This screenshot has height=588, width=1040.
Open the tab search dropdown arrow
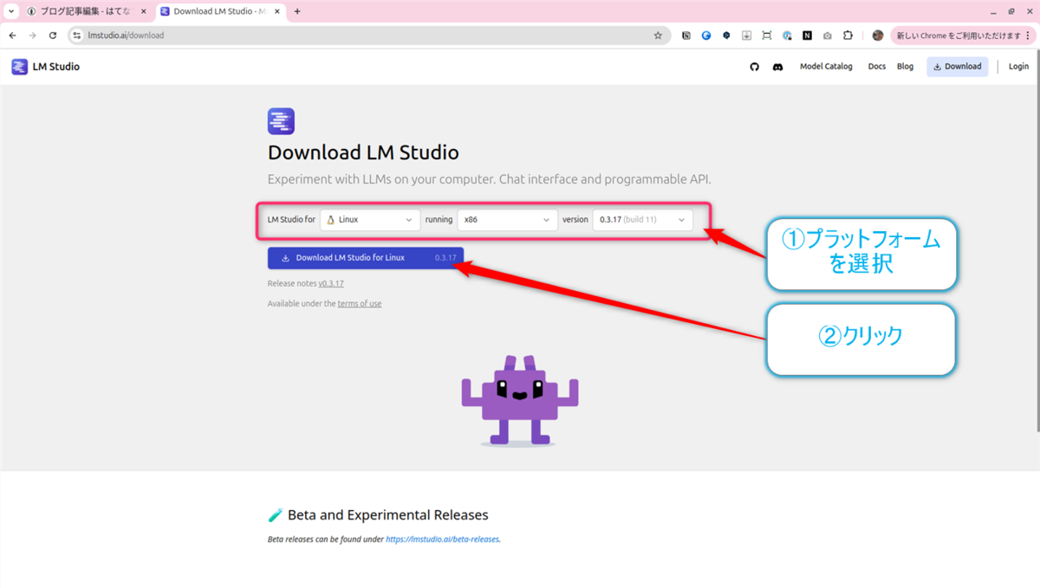(x=11, y=11)
